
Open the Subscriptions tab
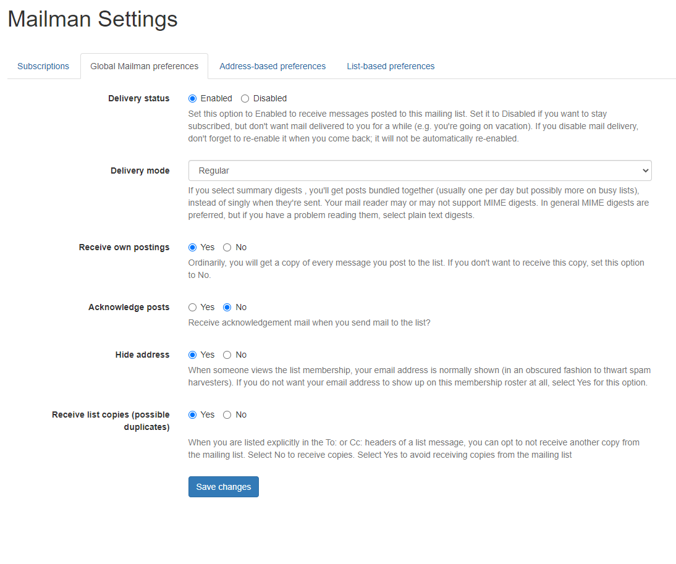[x=43, y=66]
